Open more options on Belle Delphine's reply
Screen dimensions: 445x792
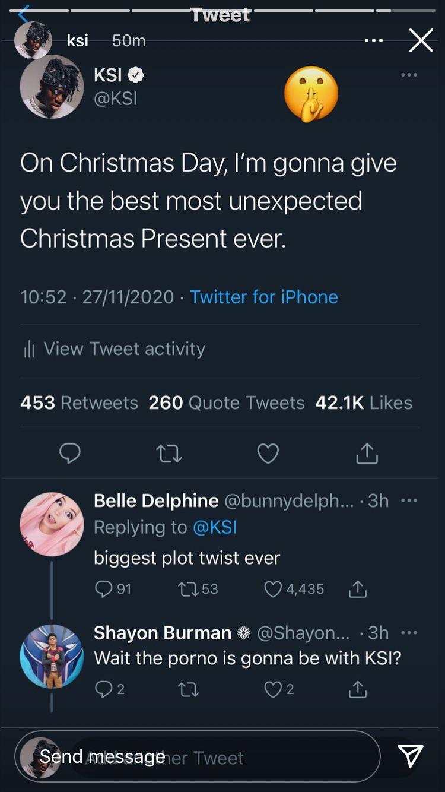tap(409, 500)
